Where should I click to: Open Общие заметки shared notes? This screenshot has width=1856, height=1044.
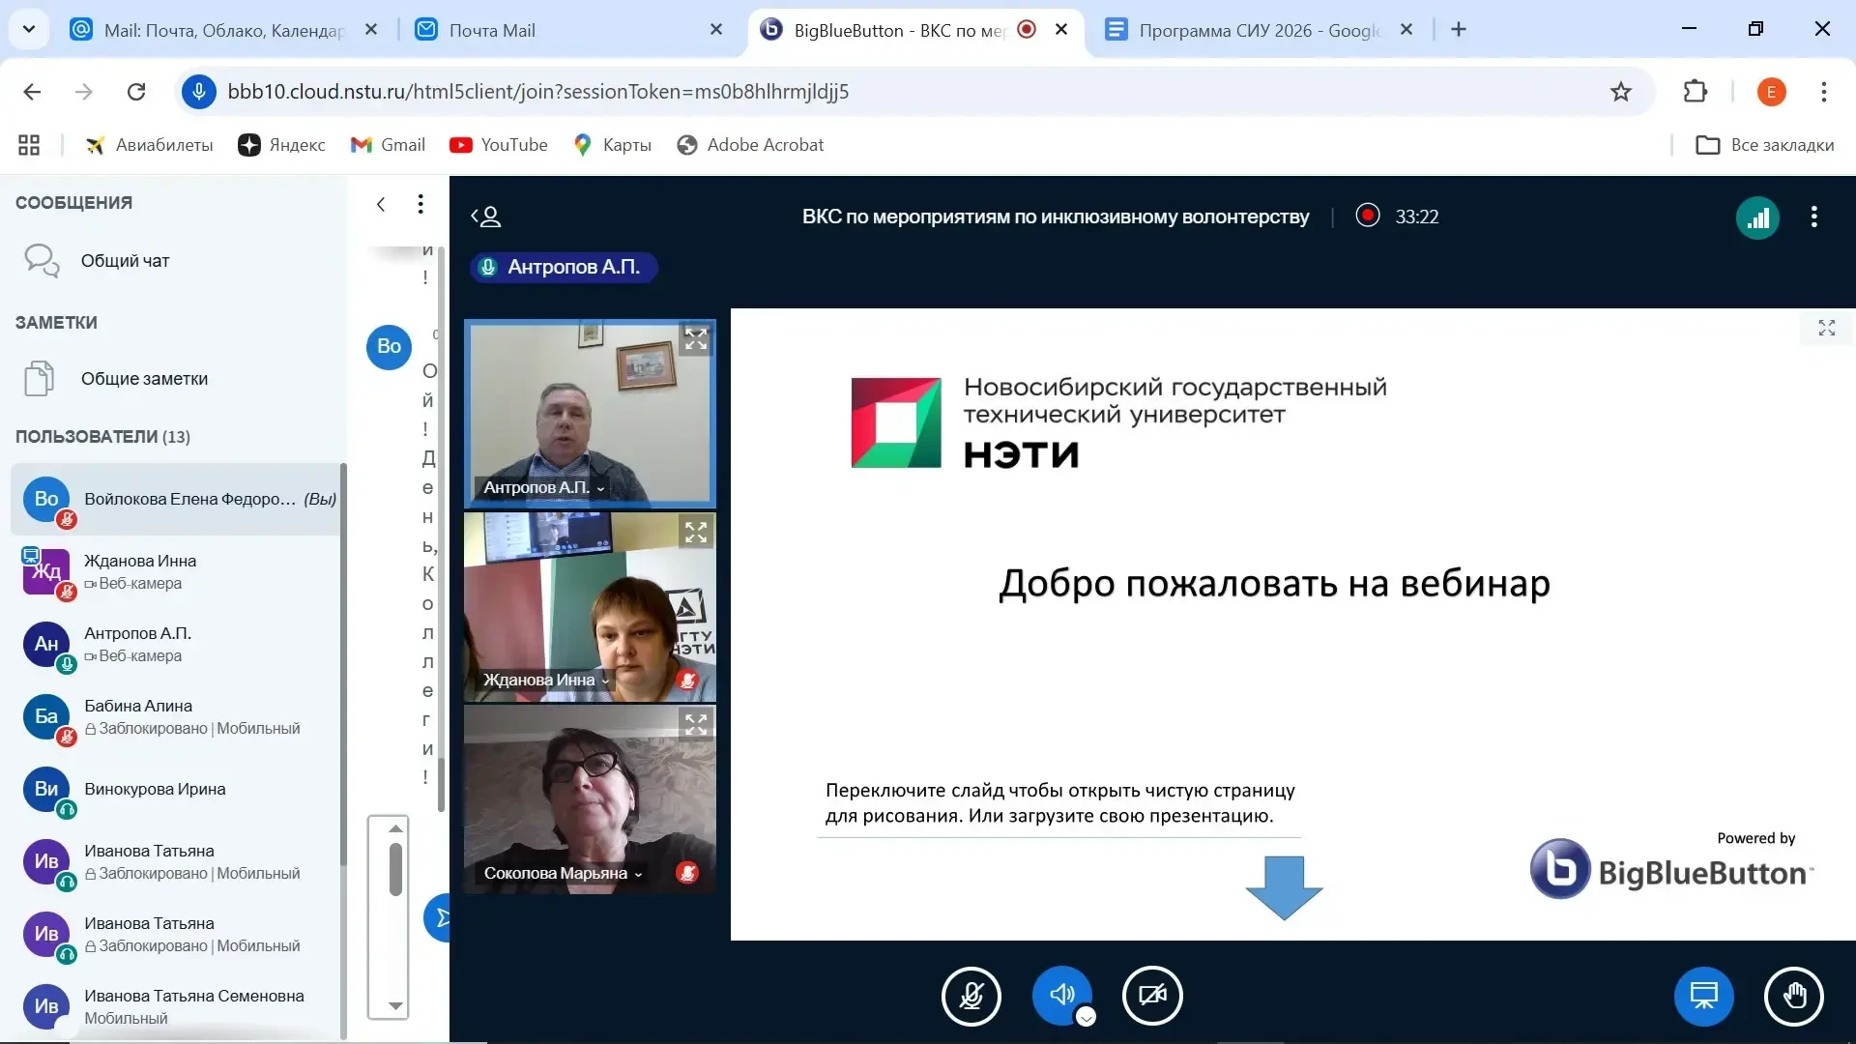point(144,379)
